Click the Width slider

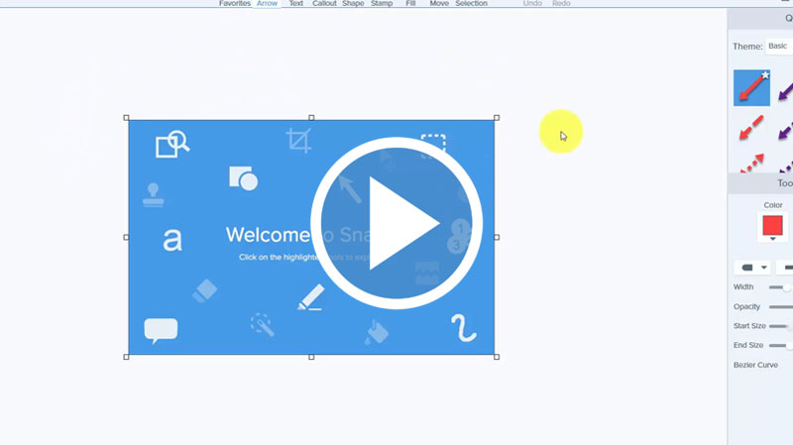[781, 287]
